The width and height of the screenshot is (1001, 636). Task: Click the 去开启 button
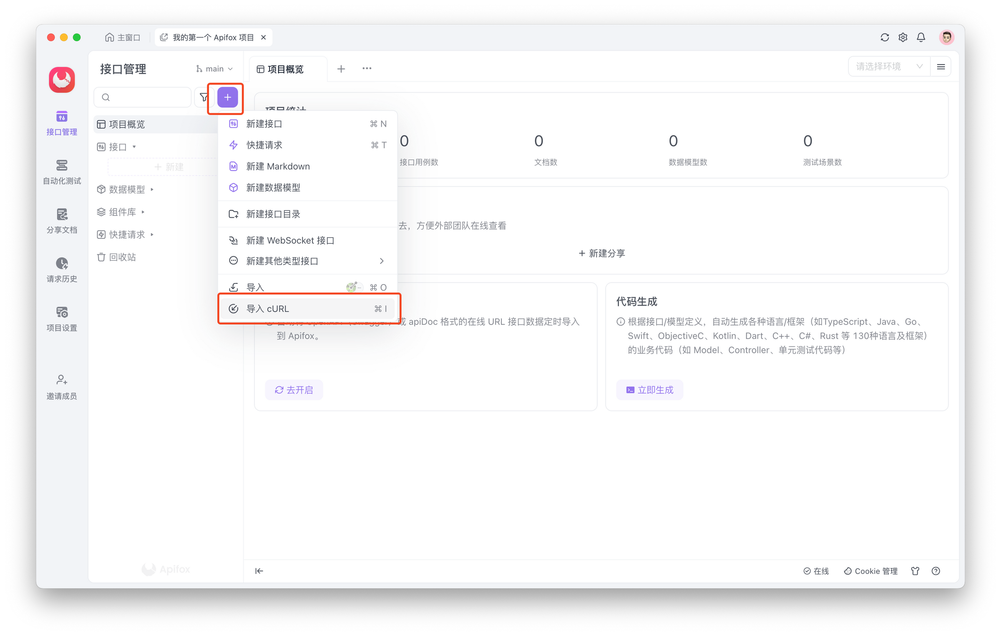[x=294, y=389]
